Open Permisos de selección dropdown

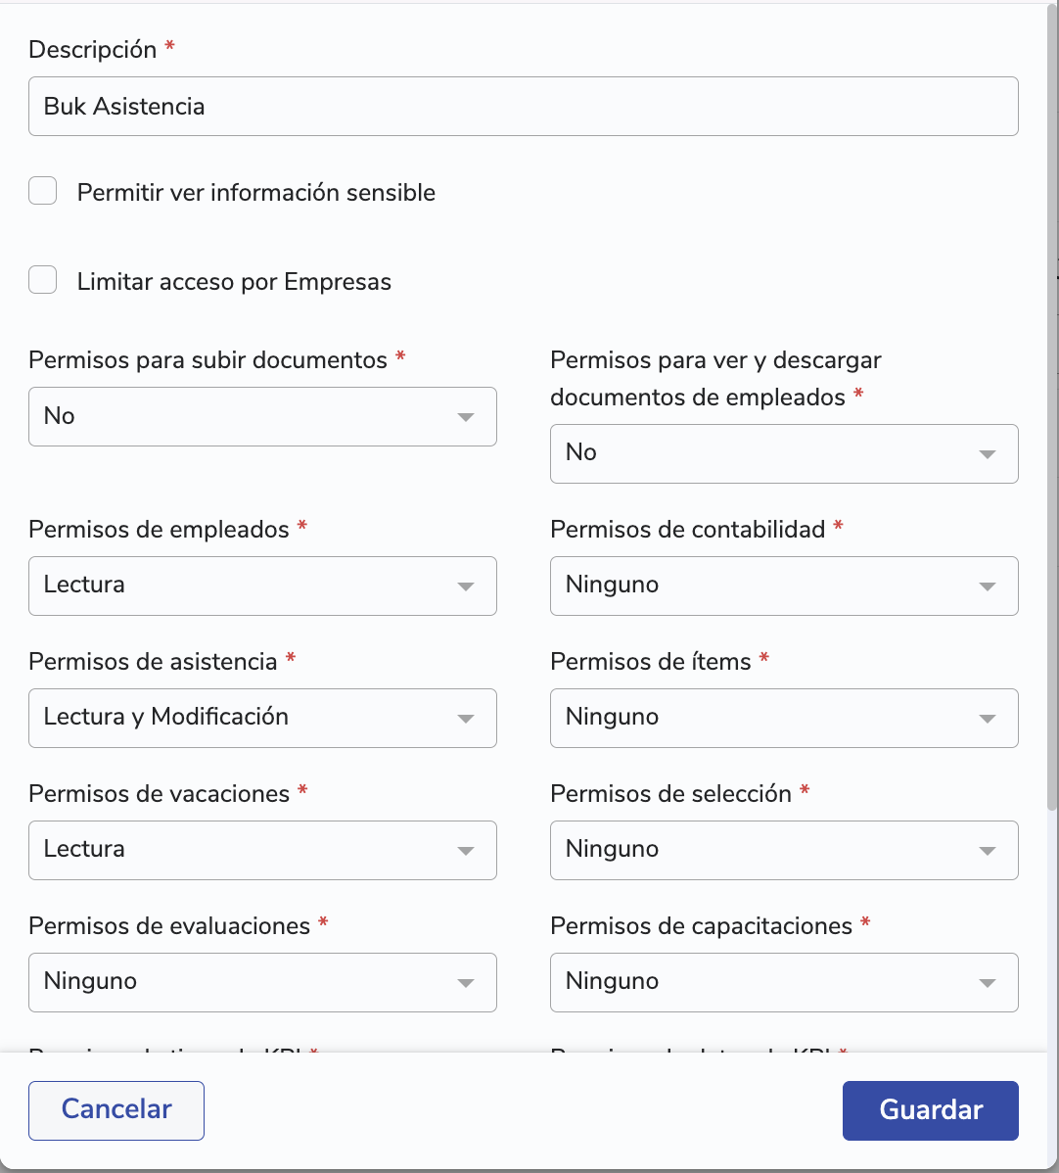[785, 851]
